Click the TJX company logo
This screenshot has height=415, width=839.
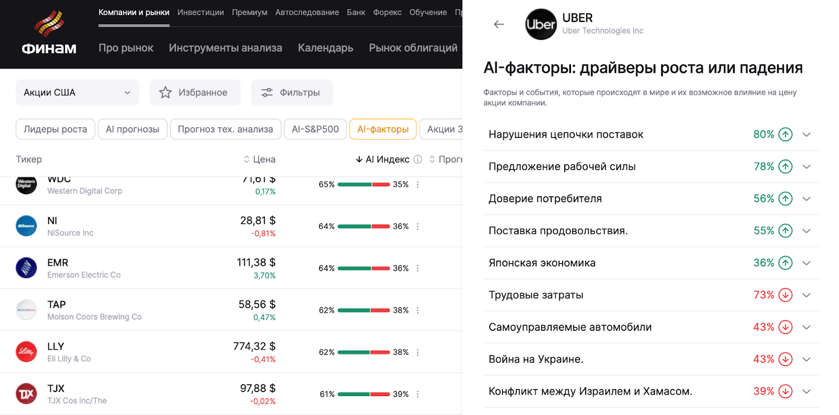click(x=26, y=394)
